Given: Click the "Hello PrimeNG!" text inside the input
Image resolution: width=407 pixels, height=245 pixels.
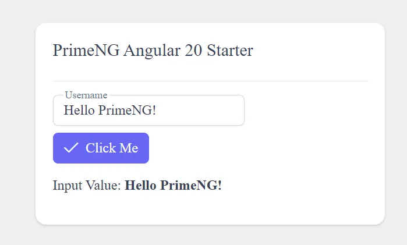Looking at the screenshot, I should point(109,110).
